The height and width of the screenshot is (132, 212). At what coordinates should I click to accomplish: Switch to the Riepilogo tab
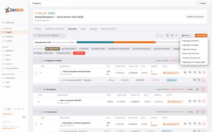94,29
